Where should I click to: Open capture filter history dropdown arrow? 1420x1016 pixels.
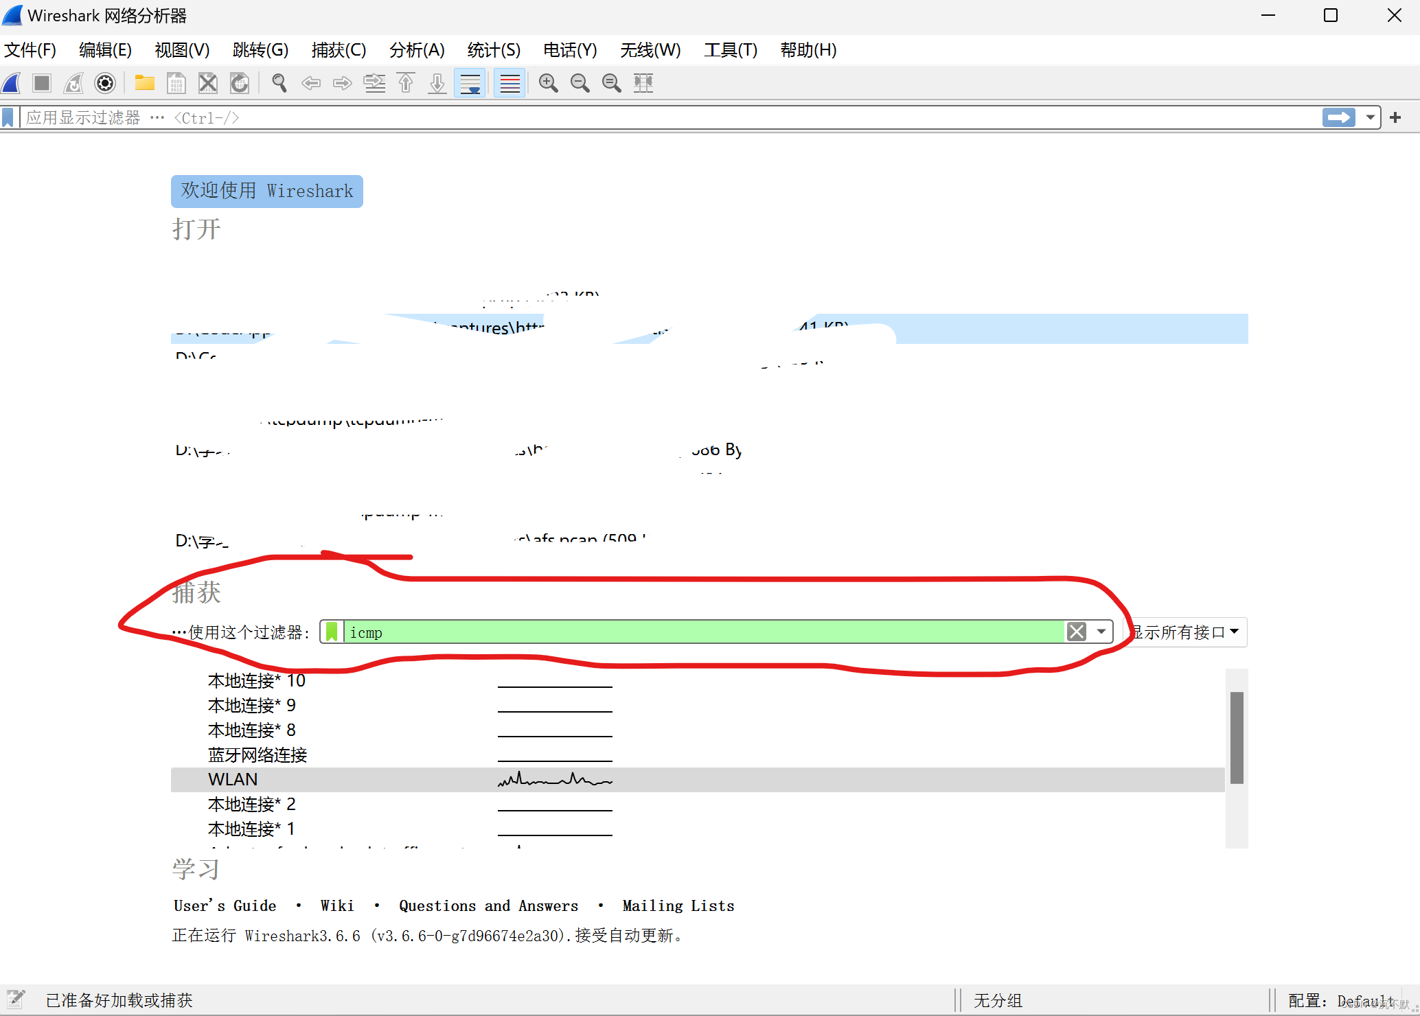1101,632
